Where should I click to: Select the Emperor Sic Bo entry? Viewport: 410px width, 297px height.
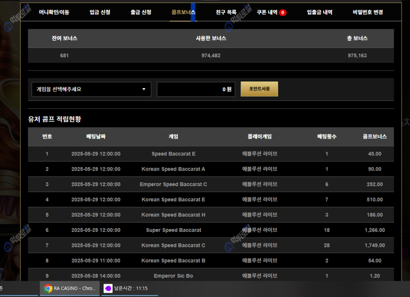173,276
